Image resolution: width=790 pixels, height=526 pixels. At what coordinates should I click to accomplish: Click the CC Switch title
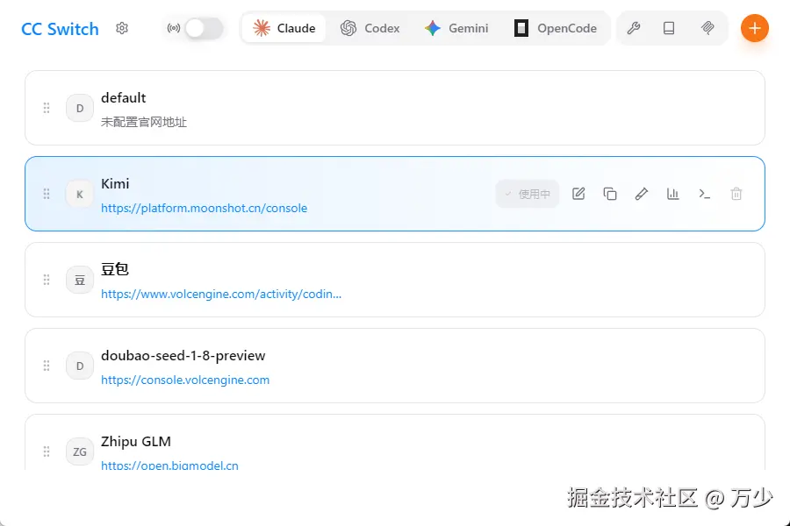point(60,29)
